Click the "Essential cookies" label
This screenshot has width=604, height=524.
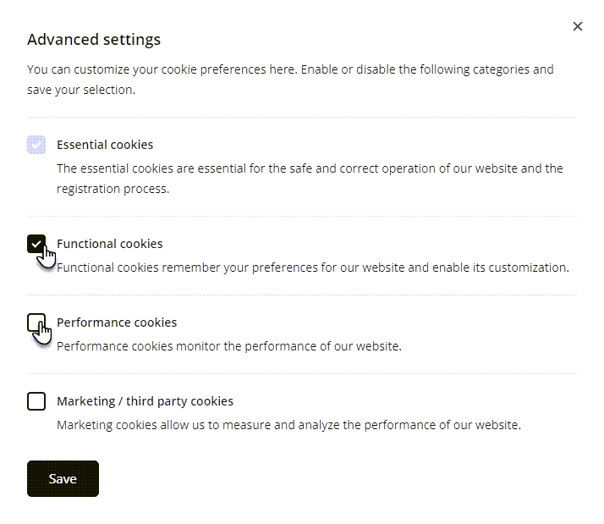pos(105,145)
